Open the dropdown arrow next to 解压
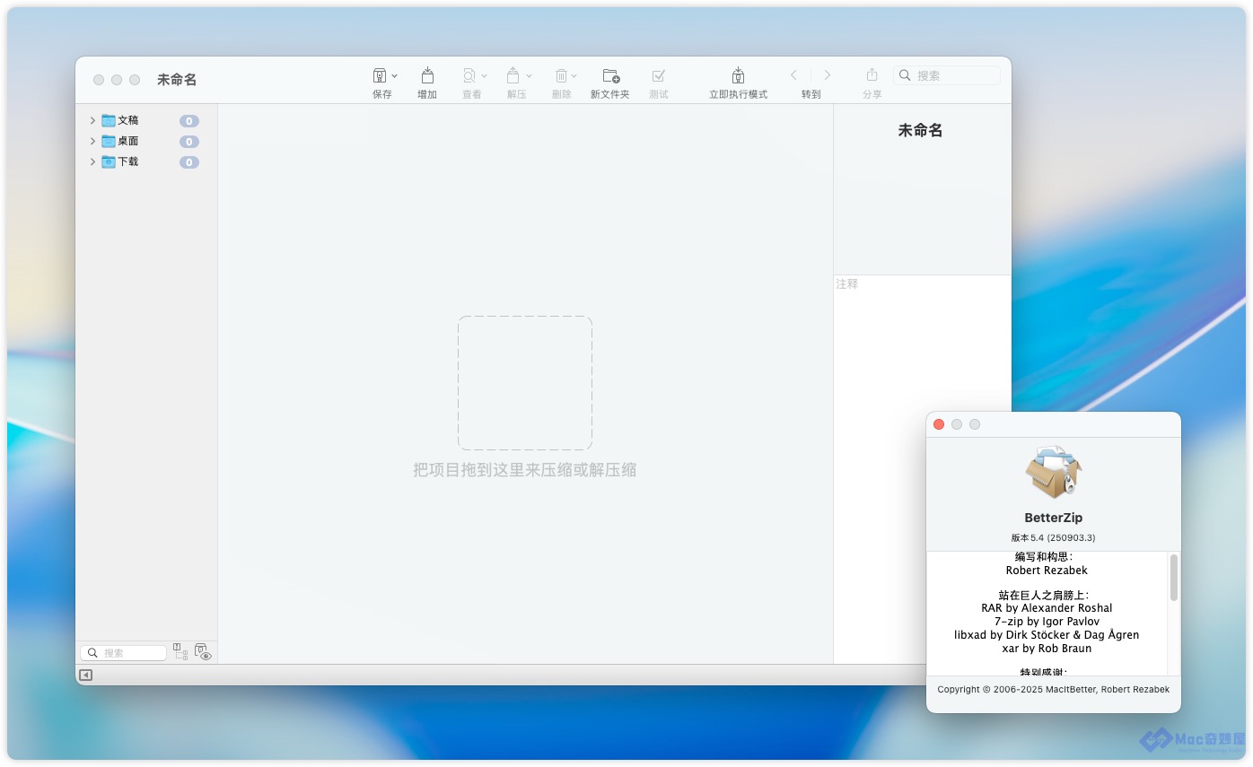 (x=530, y=76)
